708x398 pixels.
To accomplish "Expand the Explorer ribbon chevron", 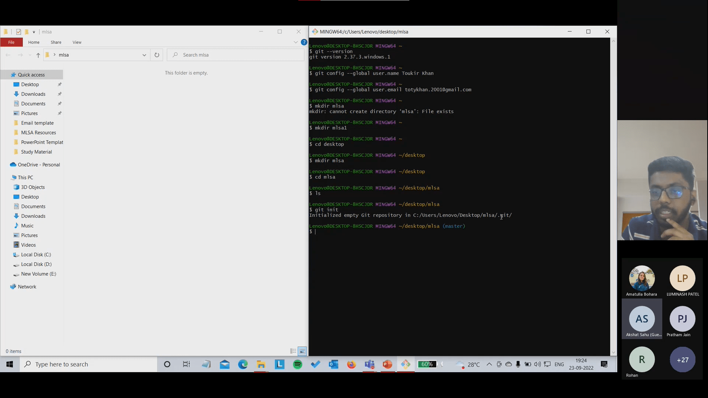I will pos(295,42).
